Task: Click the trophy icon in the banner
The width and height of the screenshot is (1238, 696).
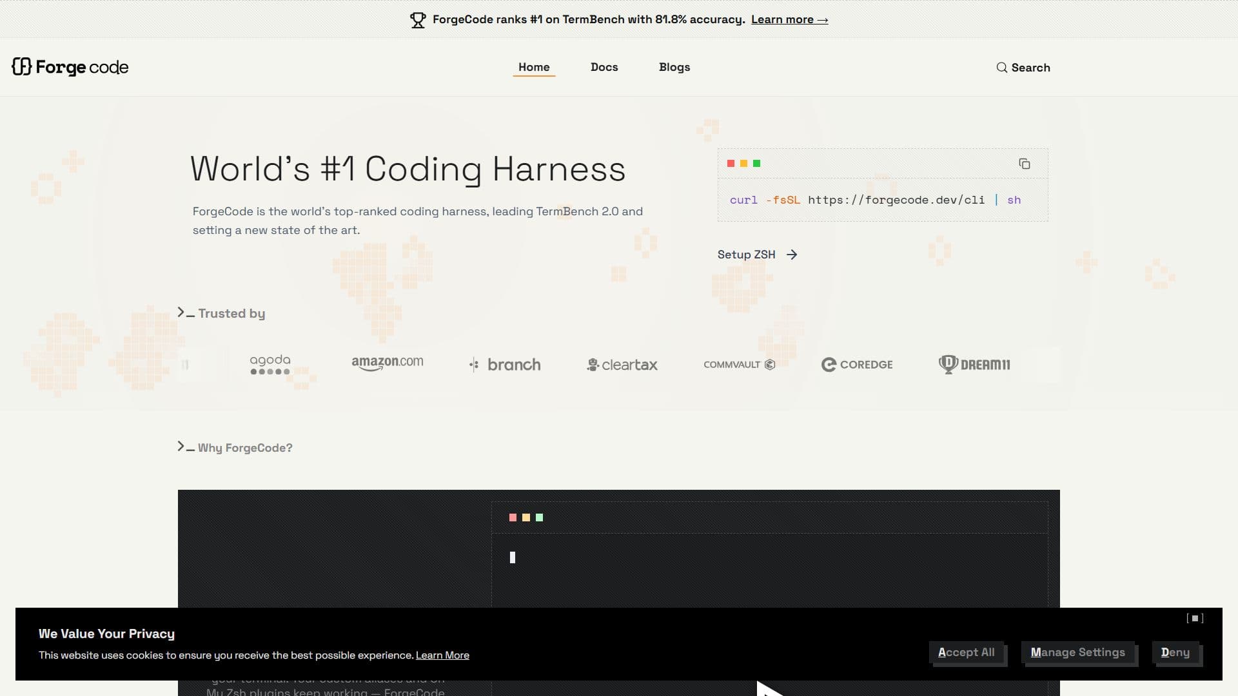Action: click(418, 20)
